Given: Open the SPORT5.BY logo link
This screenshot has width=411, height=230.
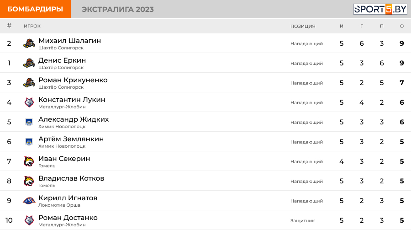Looking at the screenshot, I should tap(380, 9).
